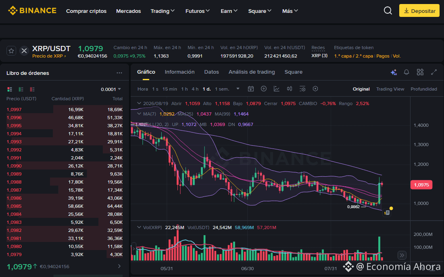This screenshot has width=444, height=277.
Task: Open the price alert bell icon
Action: (x=406, y=72)
